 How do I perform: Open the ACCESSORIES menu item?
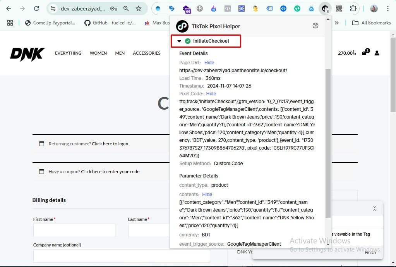click(147, 53)
